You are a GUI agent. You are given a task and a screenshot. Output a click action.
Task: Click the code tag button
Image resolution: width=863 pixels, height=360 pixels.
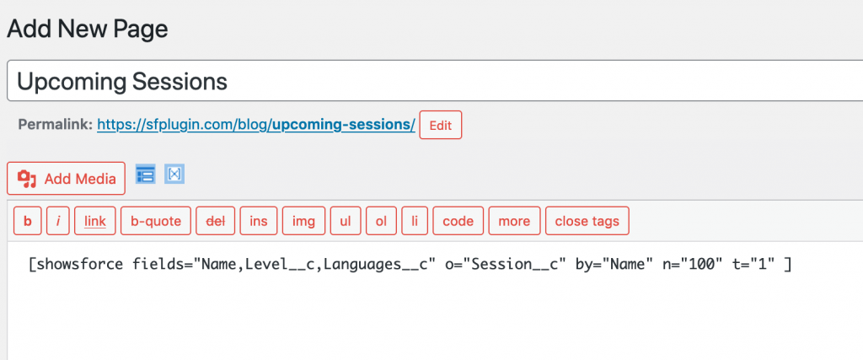tap(458, 221)
